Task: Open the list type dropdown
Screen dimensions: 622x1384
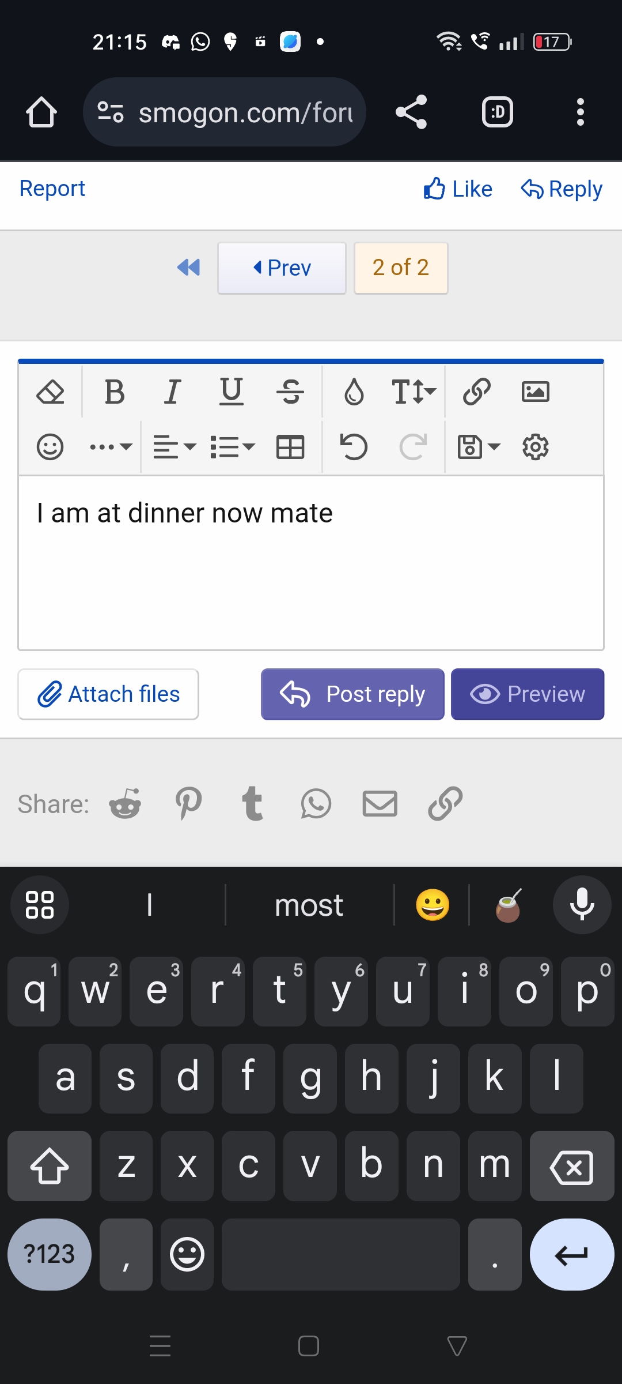Action: point(233,447)
